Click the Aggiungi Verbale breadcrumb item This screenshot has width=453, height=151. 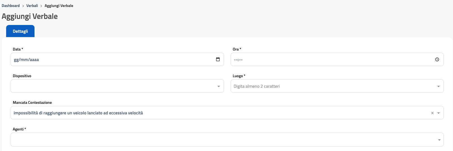tap(59, 6)
